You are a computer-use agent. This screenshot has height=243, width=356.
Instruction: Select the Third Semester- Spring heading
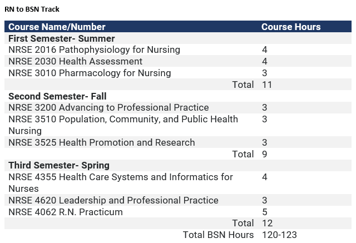[59, 165]
